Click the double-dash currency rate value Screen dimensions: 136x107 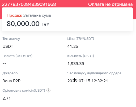click(4, 63)
